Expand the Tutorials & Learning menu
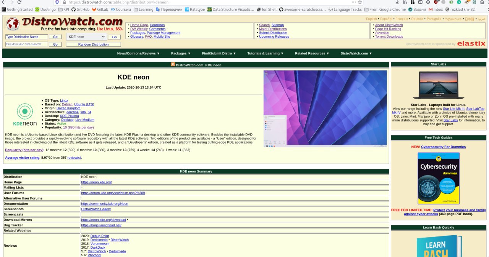Viewport: 489px width, 257px height. pyautogui.click(x=266, y=53)
